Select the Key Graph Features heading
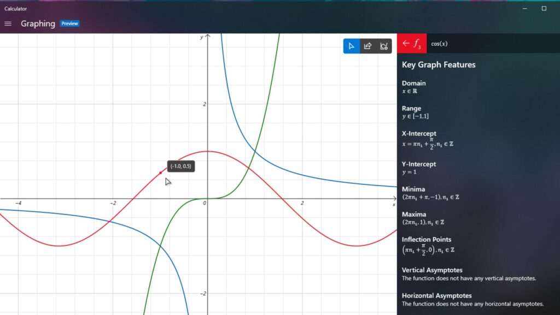 tap(439, 64)
